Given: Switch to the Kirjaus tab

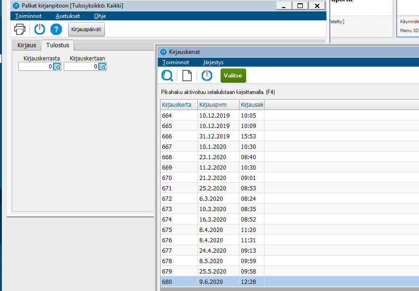Looking at the screenshot, I should (27, 45).
